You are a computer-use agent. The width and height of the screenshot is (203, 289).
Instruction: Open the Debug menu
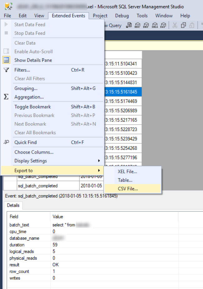[x=122, y=16]
